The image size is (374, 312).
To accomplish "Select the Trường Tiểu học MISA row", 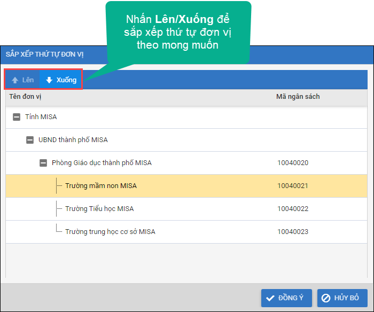I will click(x=99, y=209).
